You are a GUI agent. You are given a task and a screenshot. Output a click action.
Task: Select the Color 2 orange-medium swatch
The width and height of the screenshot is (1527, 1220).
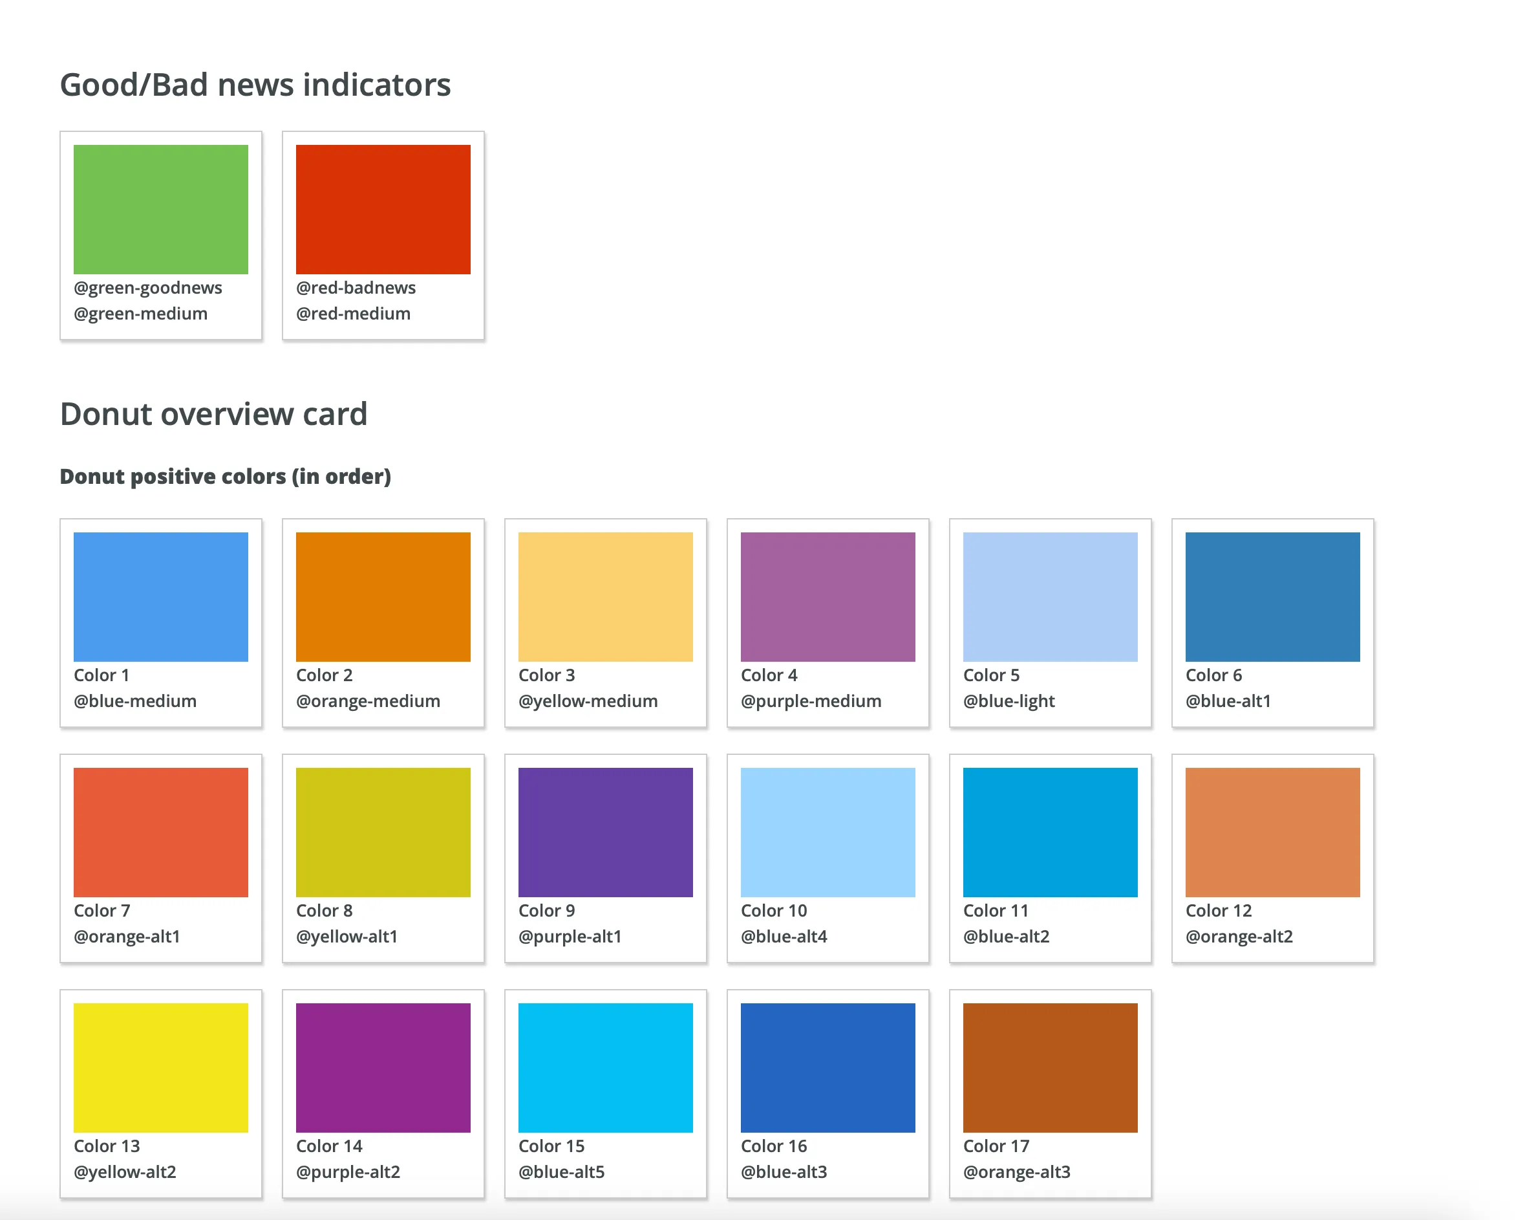(x=383, y=596)
